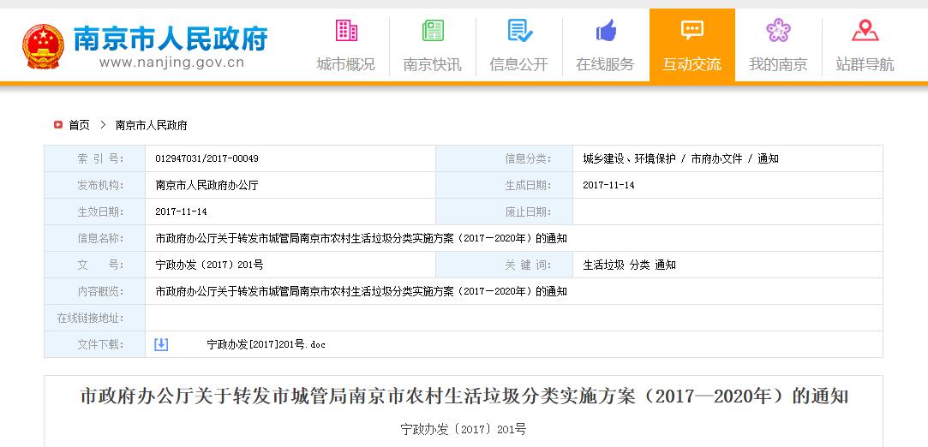Image resolution: width=928 pixels, height=447 pixels.
Task: Click the www.nanjing.gov.cn site address text
Action: (x=171, y=63)
